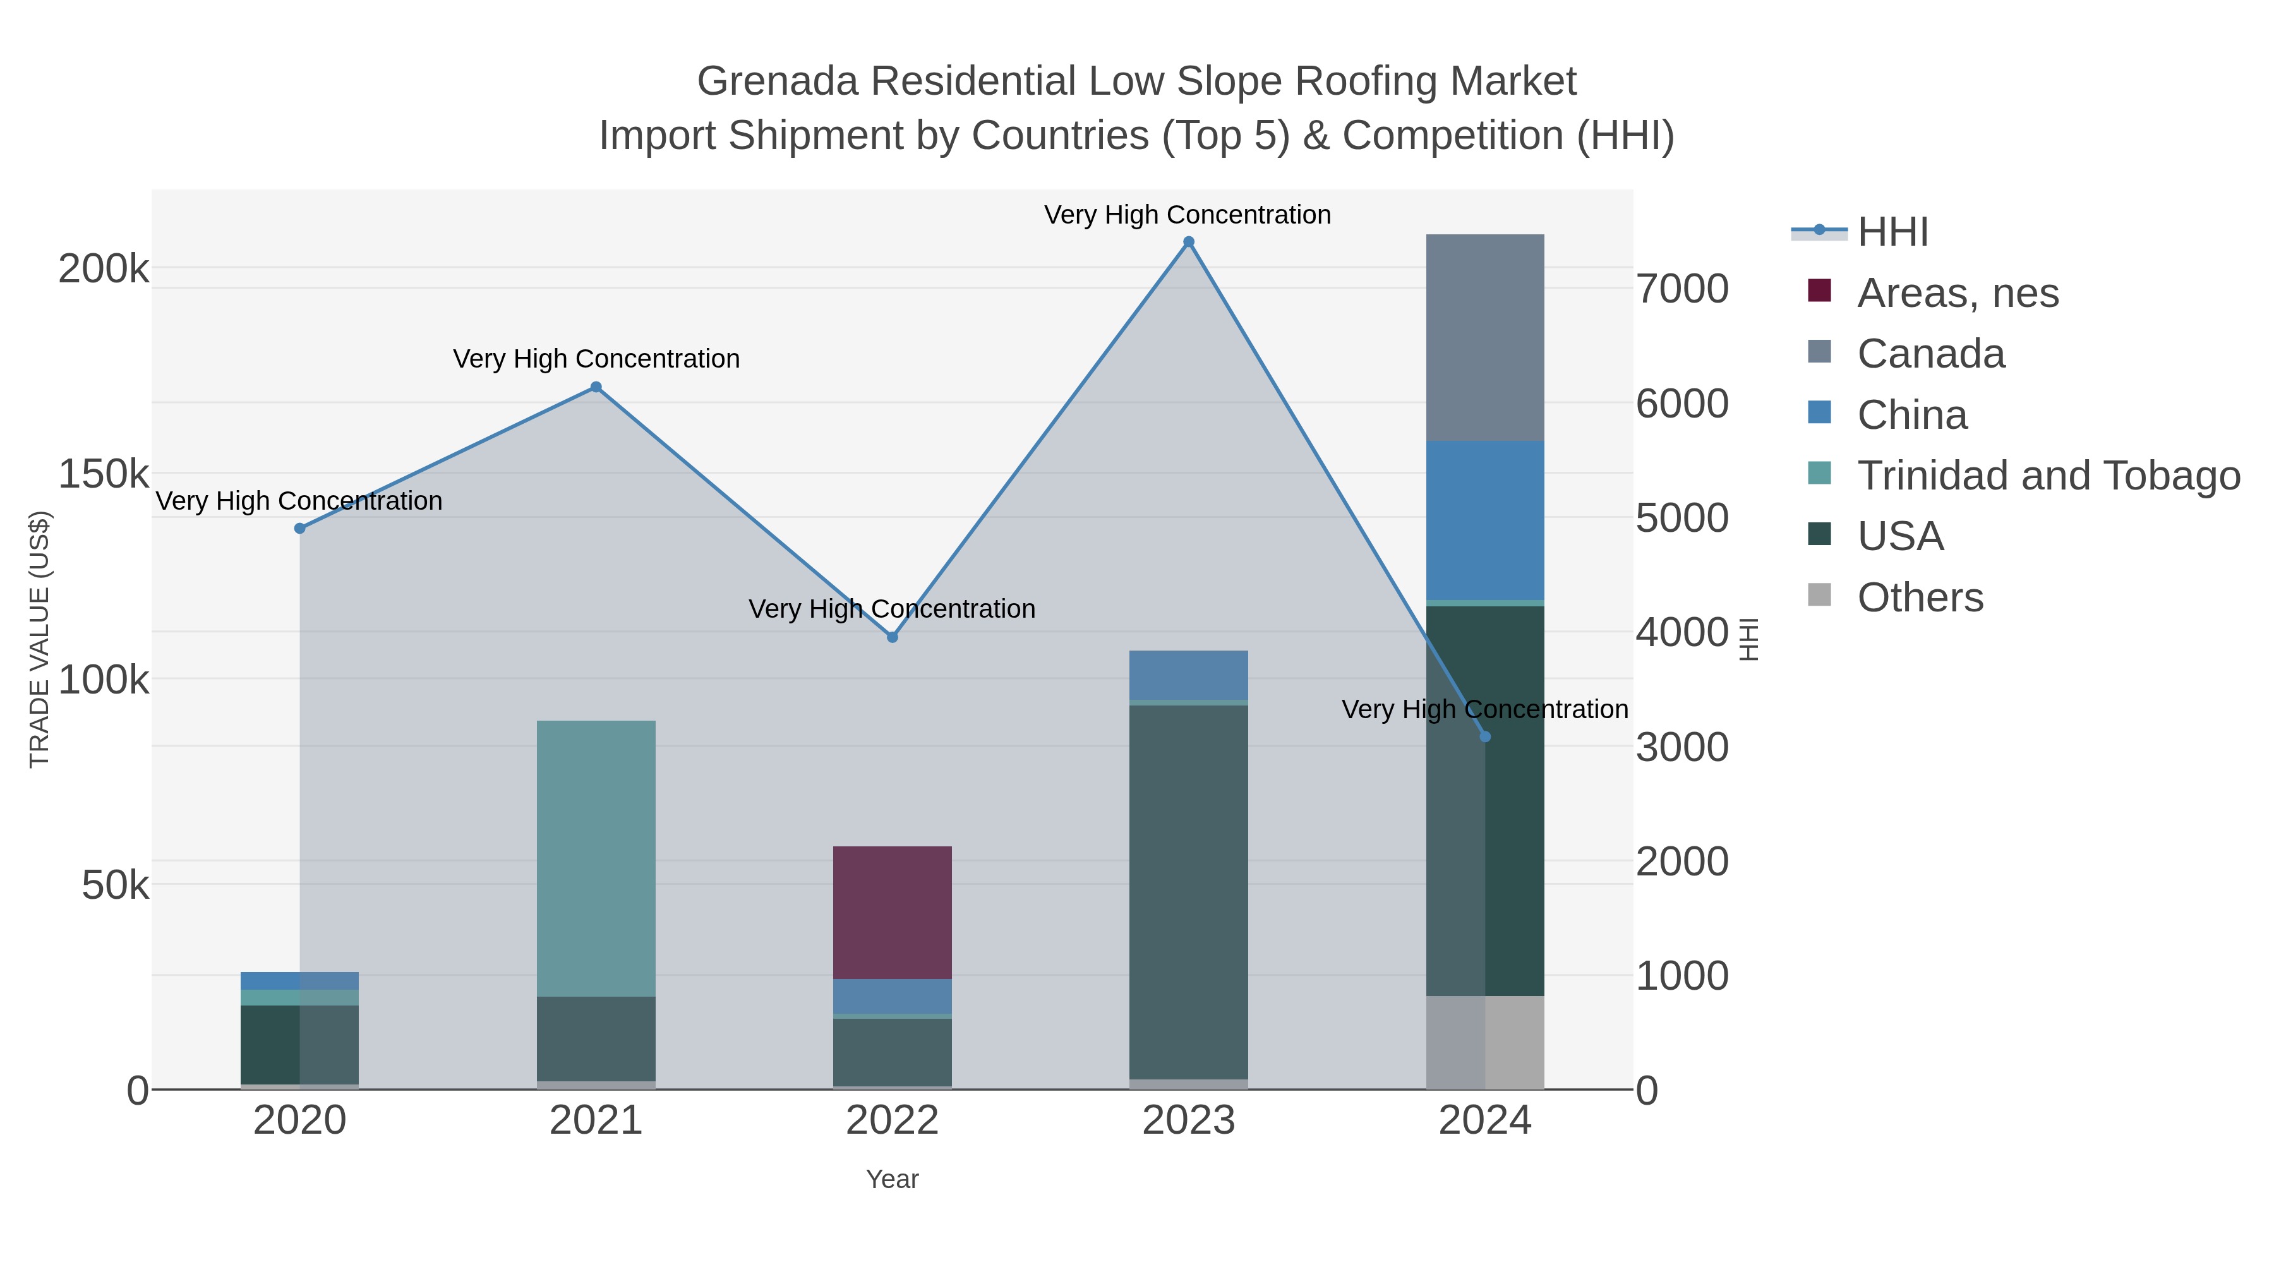Image resolution: width=2274 pixels, height=1279 pixels.
Task: Click the 2024 x-axis label
Action: pyautogui.click(x=1485, y=1121)
